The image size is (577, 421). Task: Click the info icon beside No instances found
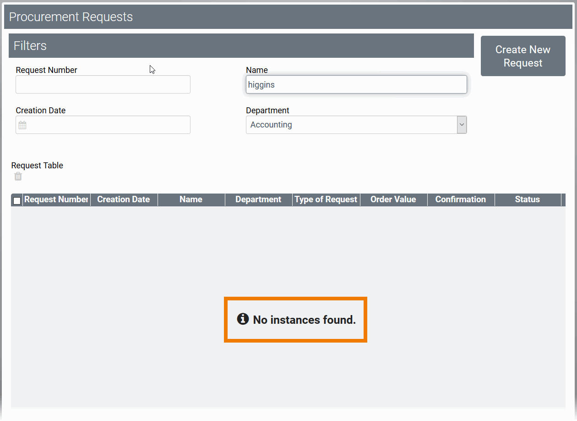tap(243, 319)
